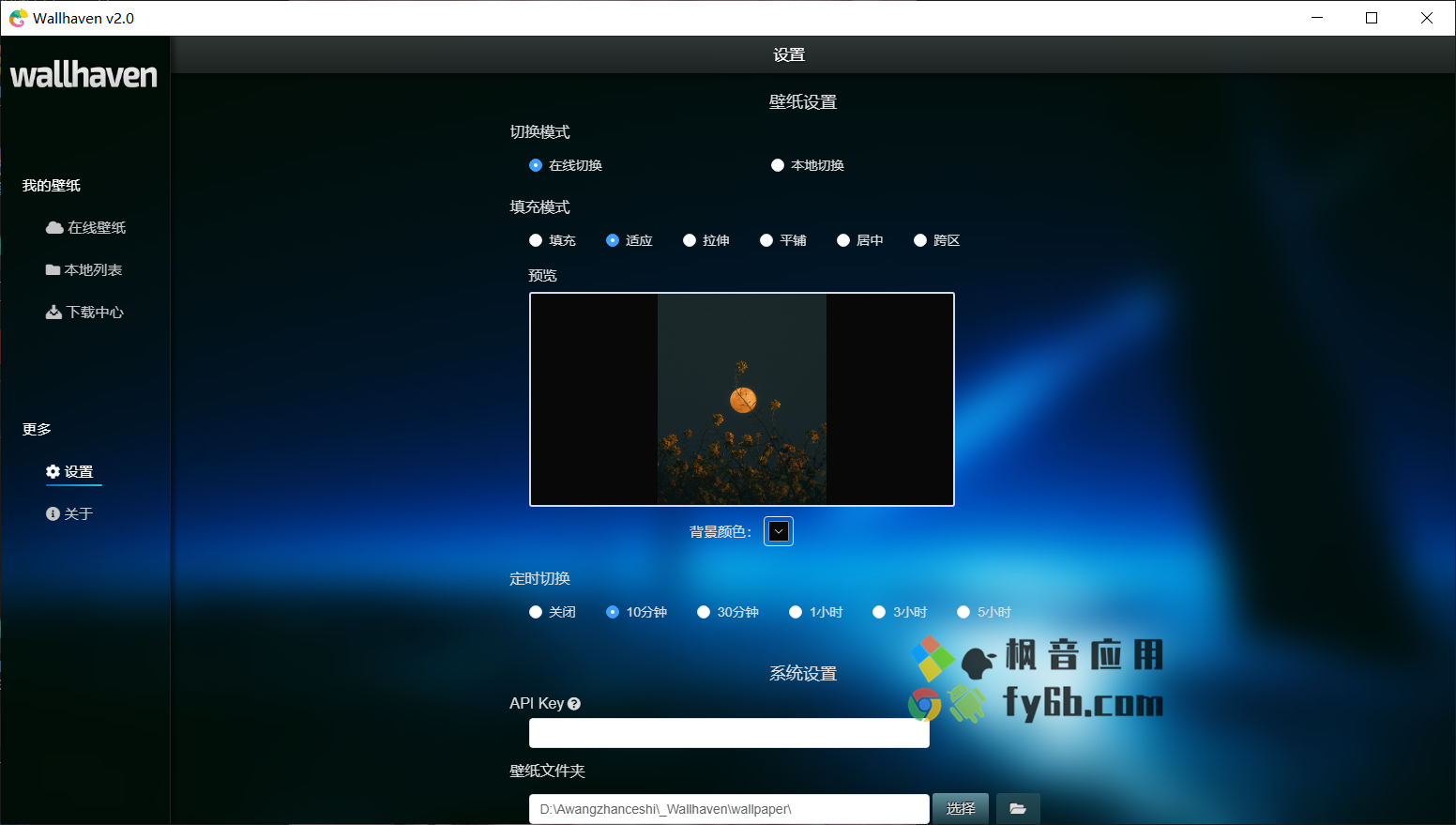This screenshot has height=825, width=1456.
Task: Expand the 背景颜色 color dropdown
Action: click(779, 531)
